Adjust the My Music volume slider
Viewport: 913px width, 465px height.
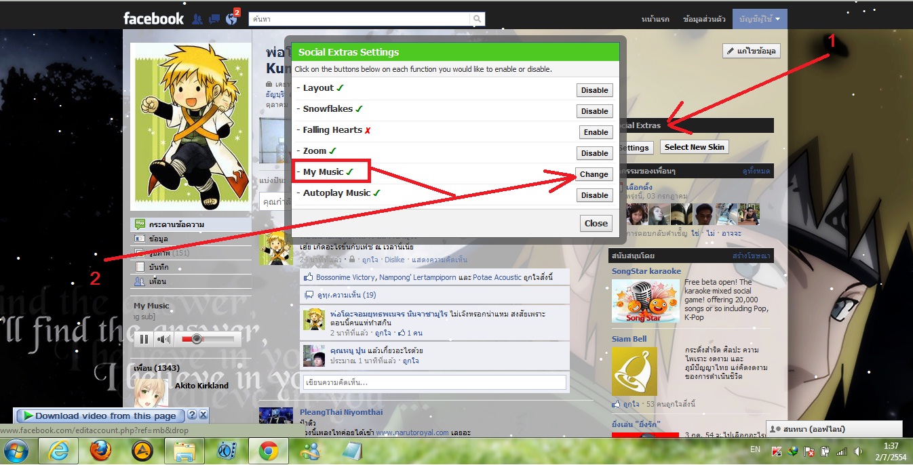pyautogui.click(x=207, y=339)
